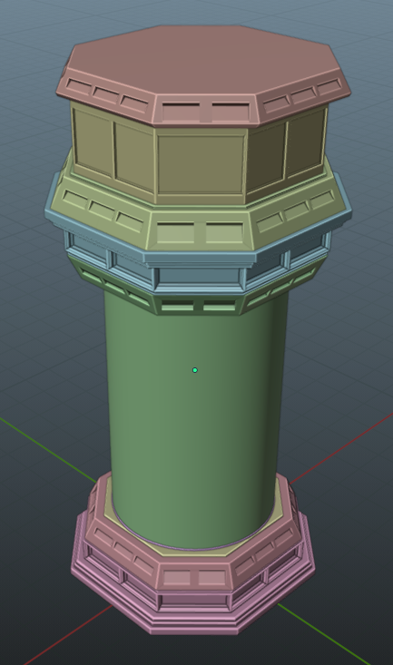Select right recess on salmon base tier front
Viewport: 393px width, 665px height.
click(211, 578)
